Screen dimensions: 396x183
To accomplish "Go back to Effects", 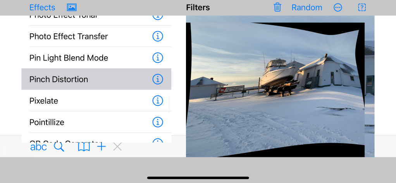I will click(x=42, y=7).
